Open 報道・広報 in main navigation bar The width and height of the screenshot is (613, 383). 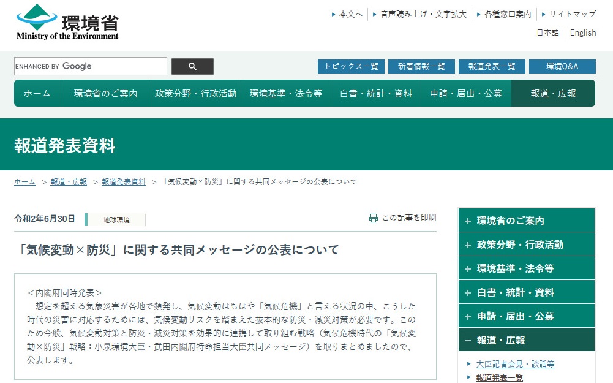click(x=553, y=94)
